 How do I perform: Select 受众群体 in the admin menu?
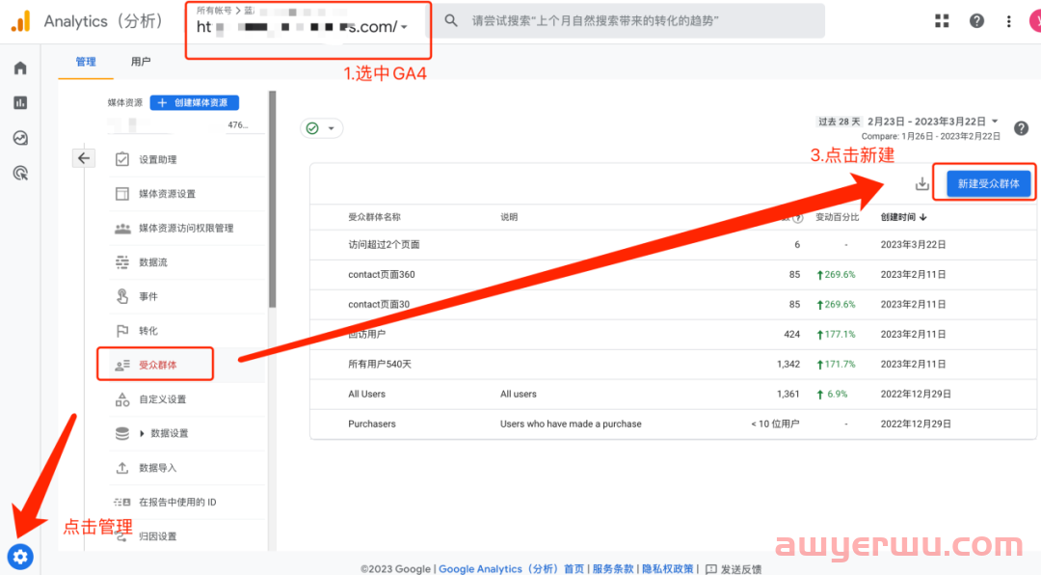[157, 365]
